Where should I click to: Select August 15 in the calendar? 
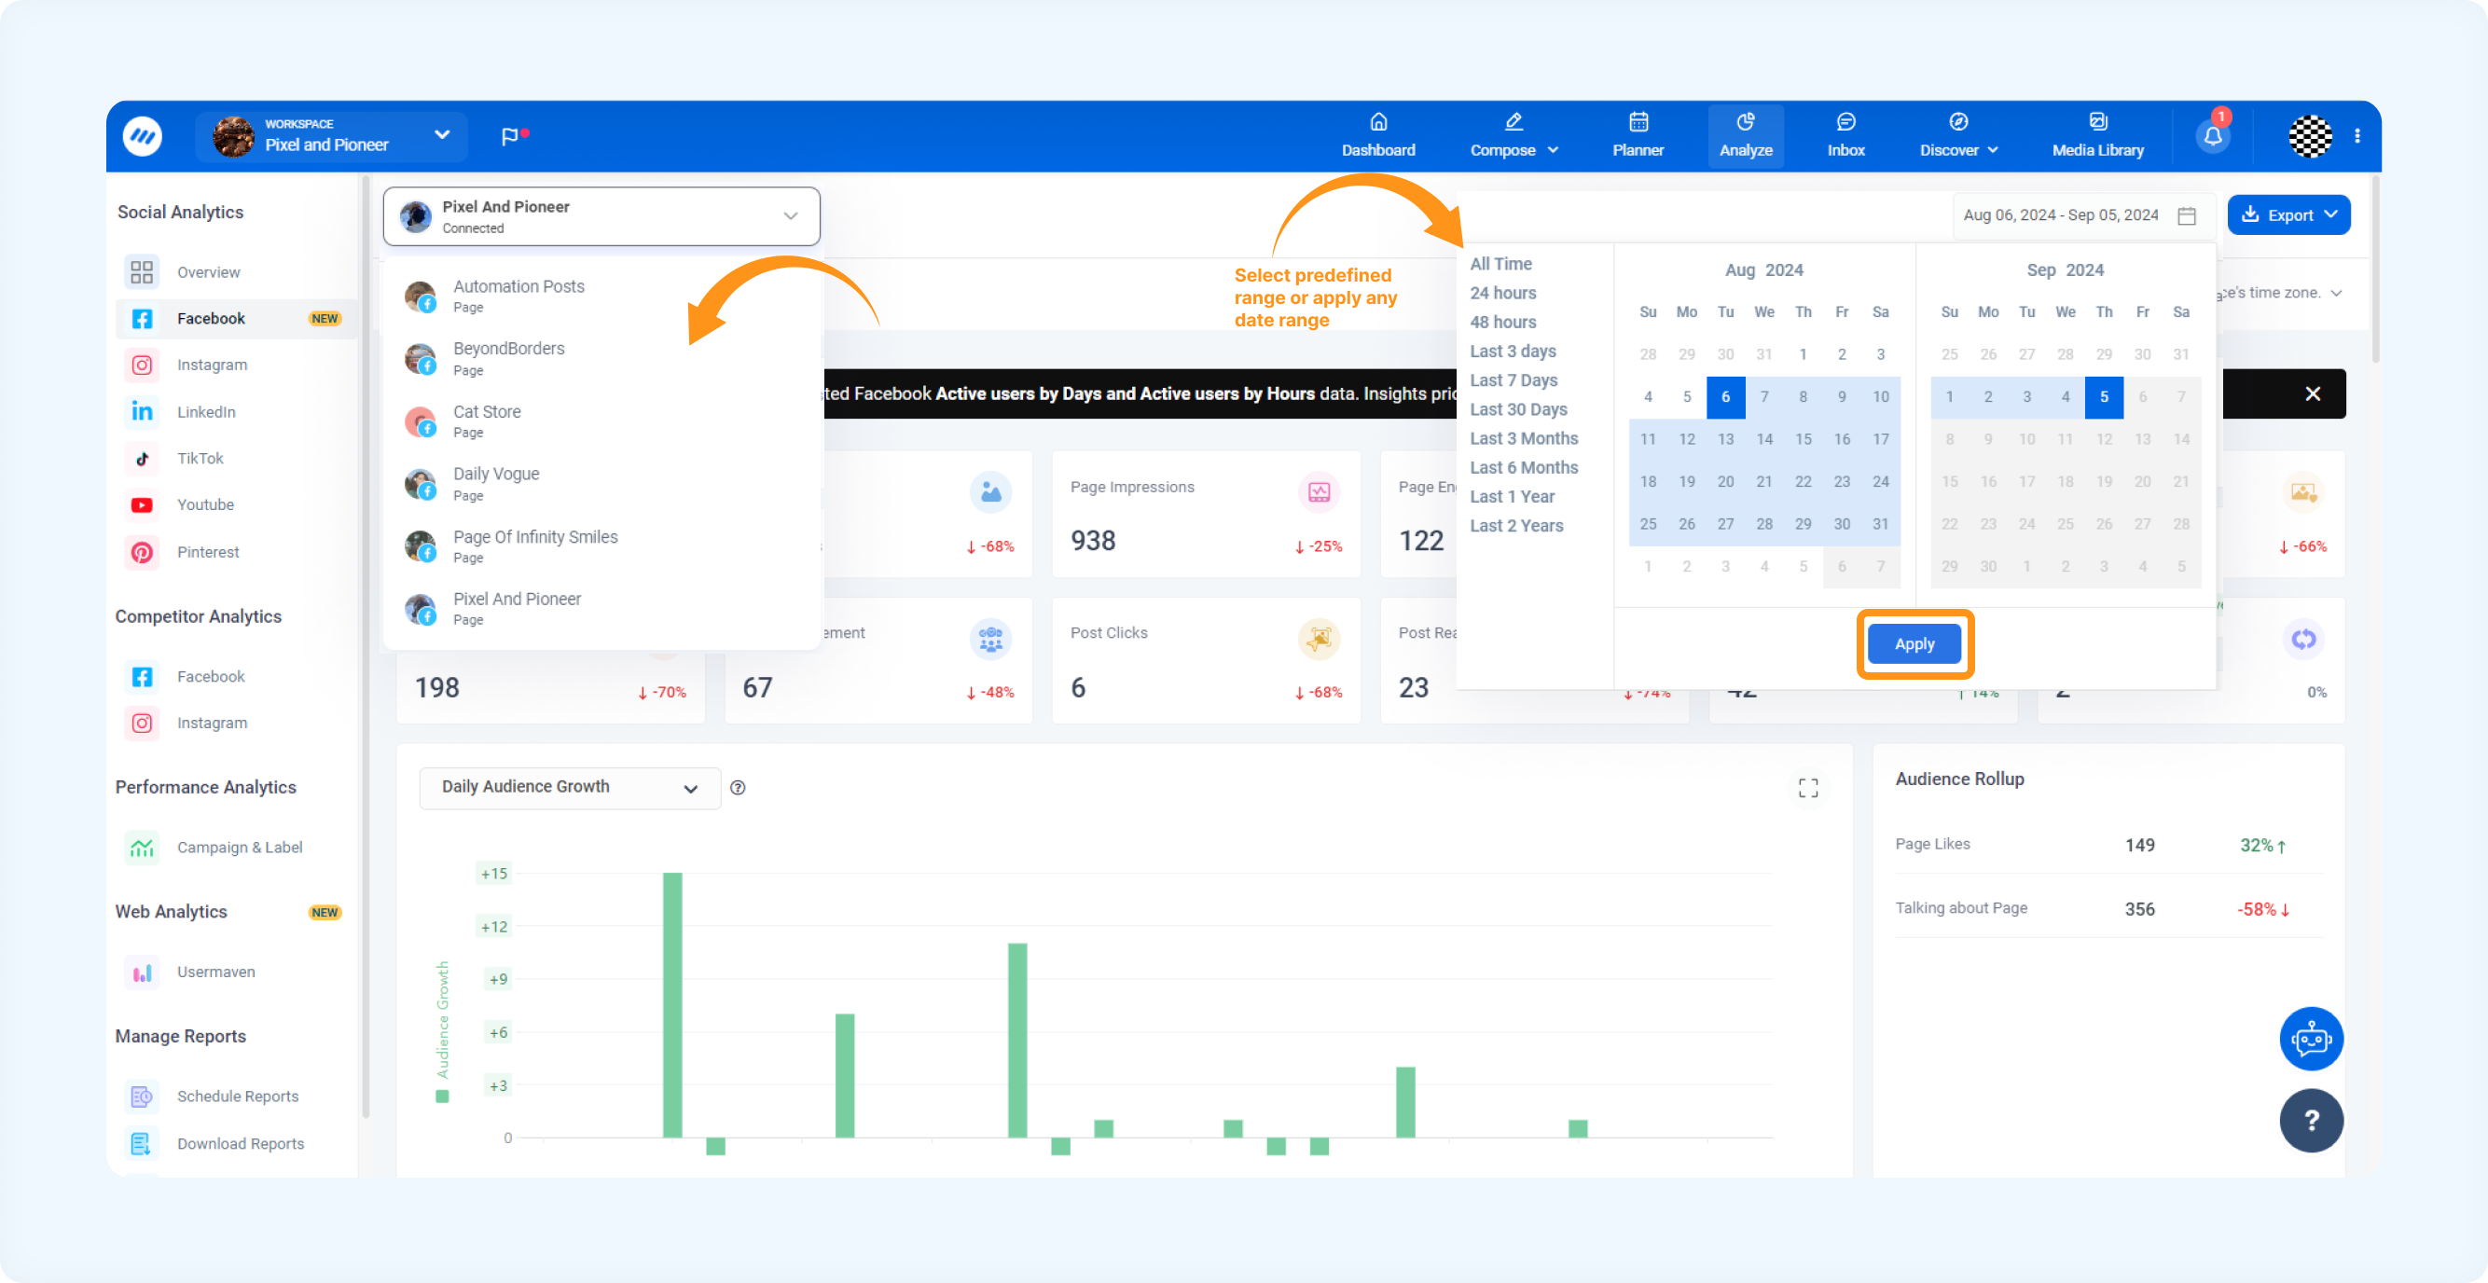1803,439
